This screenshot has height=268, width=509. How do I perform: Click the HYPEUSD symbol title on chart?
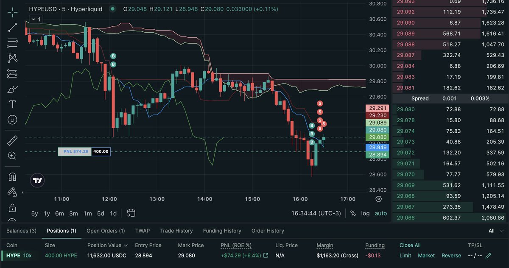pos(43,8)
